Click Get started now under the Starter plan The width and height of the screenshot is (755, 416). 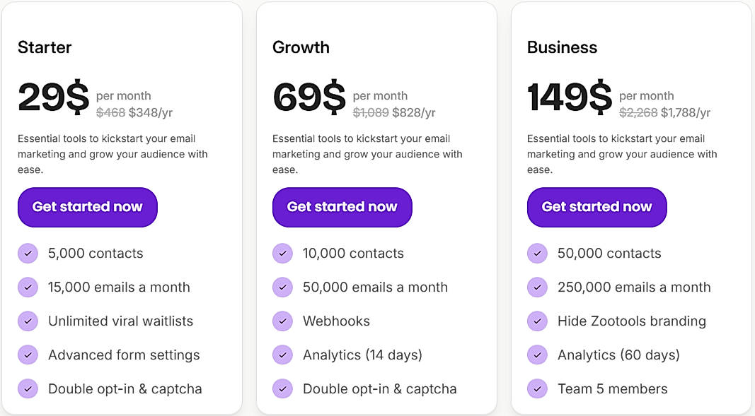tap(87, 207)
